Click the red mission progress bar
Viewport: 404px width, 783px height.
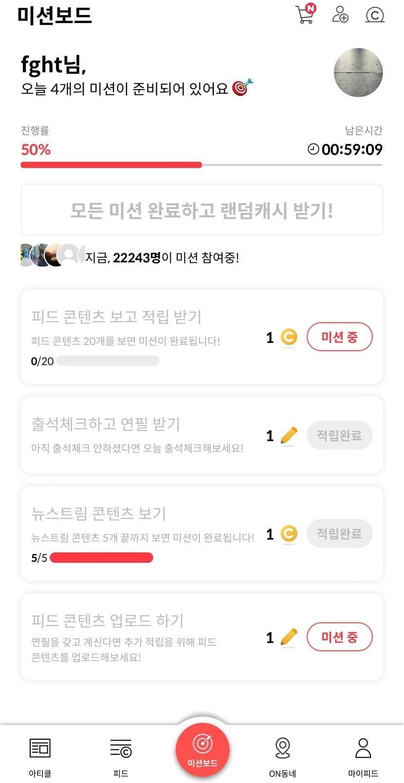click(x=111, y=165)
